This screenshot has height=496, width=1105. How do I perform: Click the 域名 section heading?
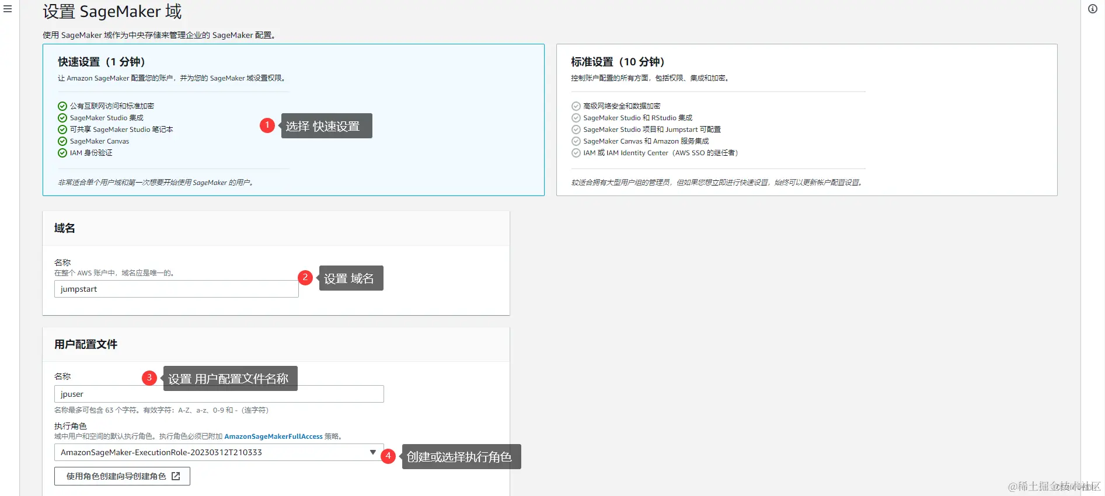(65, 228)
